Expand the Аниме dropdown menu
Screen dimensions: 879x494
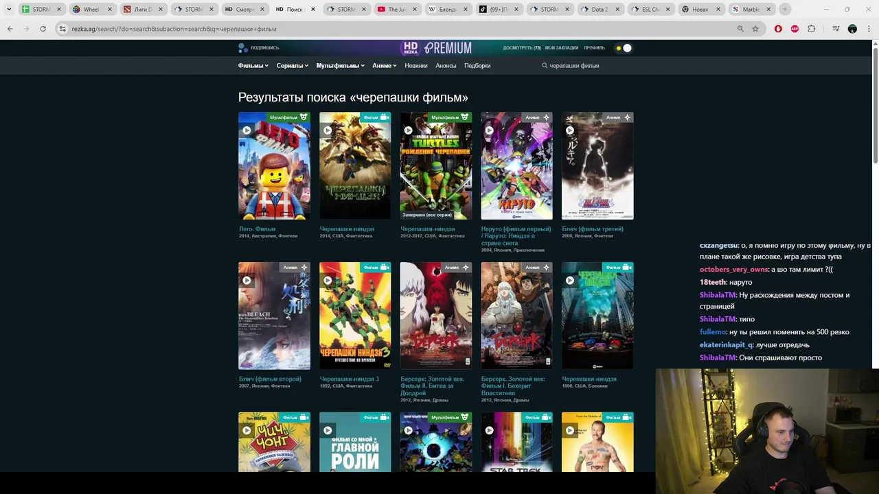click(385, 66)
